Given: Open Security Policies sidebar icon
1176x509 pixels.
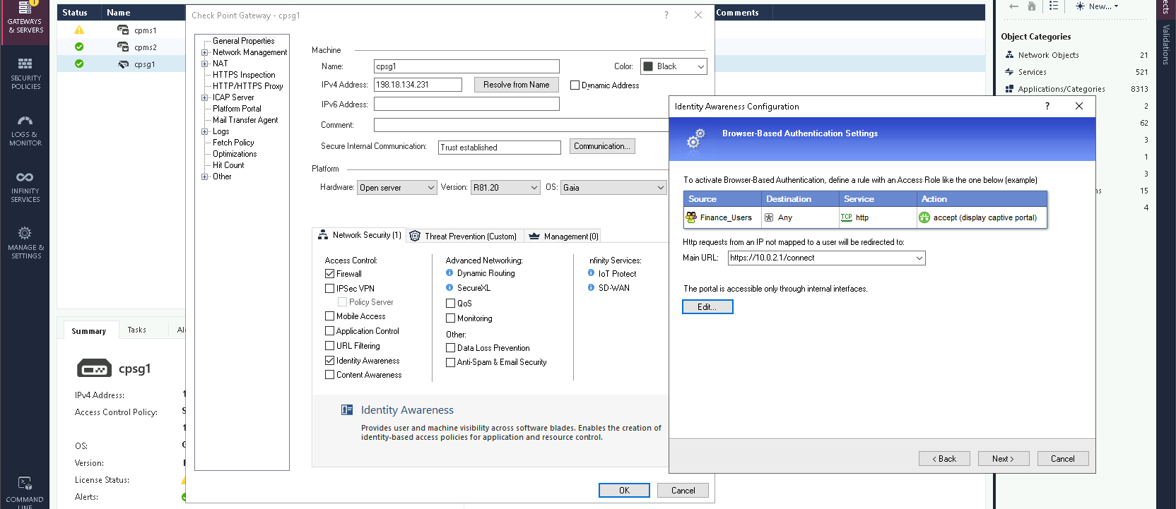Looking at the screenshot, I should click(x=25, y=65).
